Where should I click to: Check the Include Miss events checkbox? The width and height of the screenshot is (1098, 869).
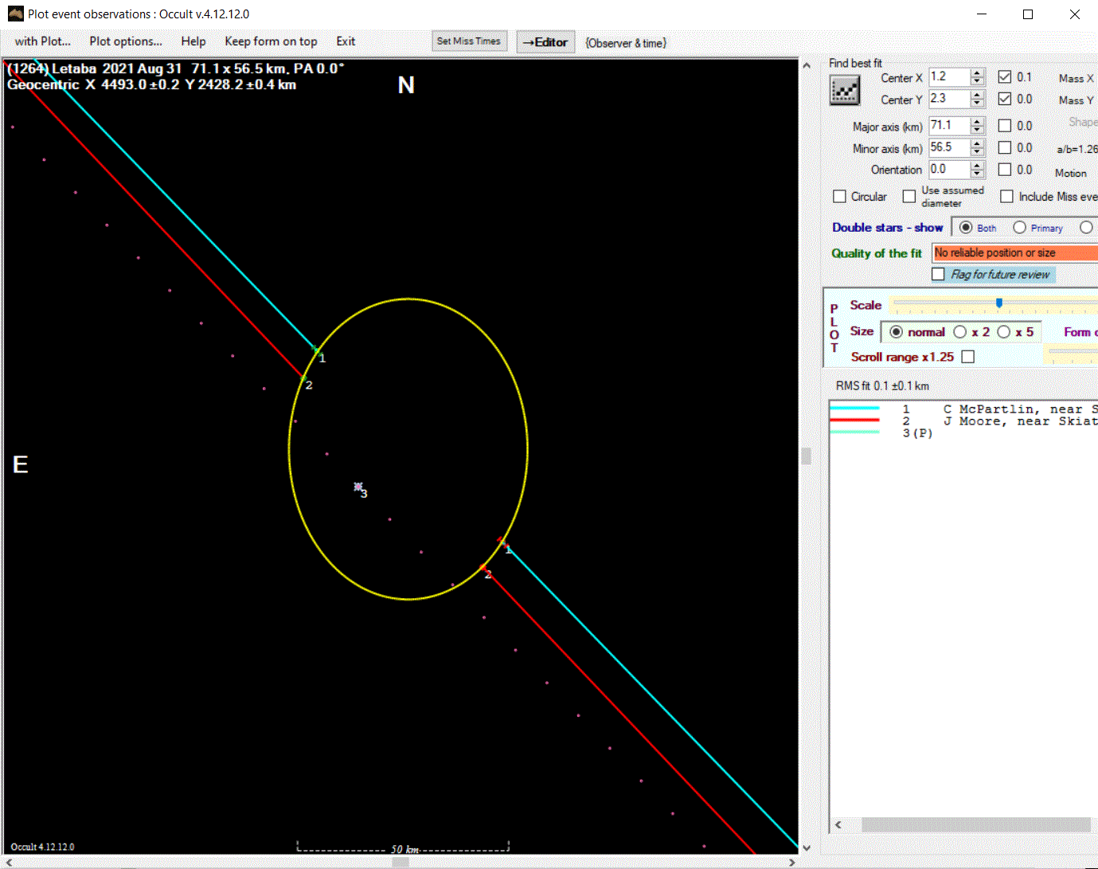[x=1007, y=196]
